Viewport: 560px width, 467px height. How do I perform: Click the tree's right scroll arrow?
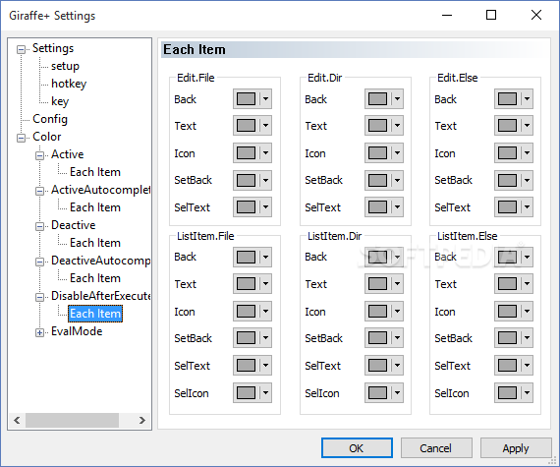pos(142,420)
